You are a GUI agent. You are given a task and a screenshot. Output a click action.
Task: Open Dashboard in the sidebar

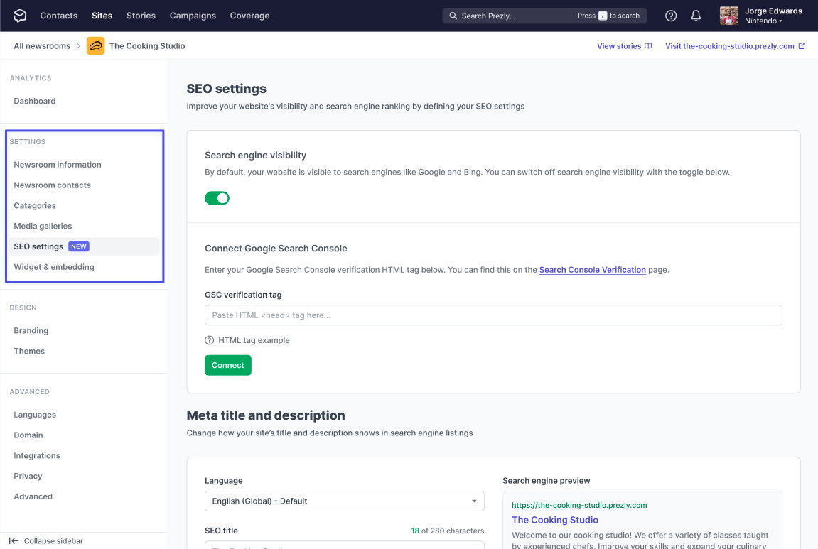[34, 101]
